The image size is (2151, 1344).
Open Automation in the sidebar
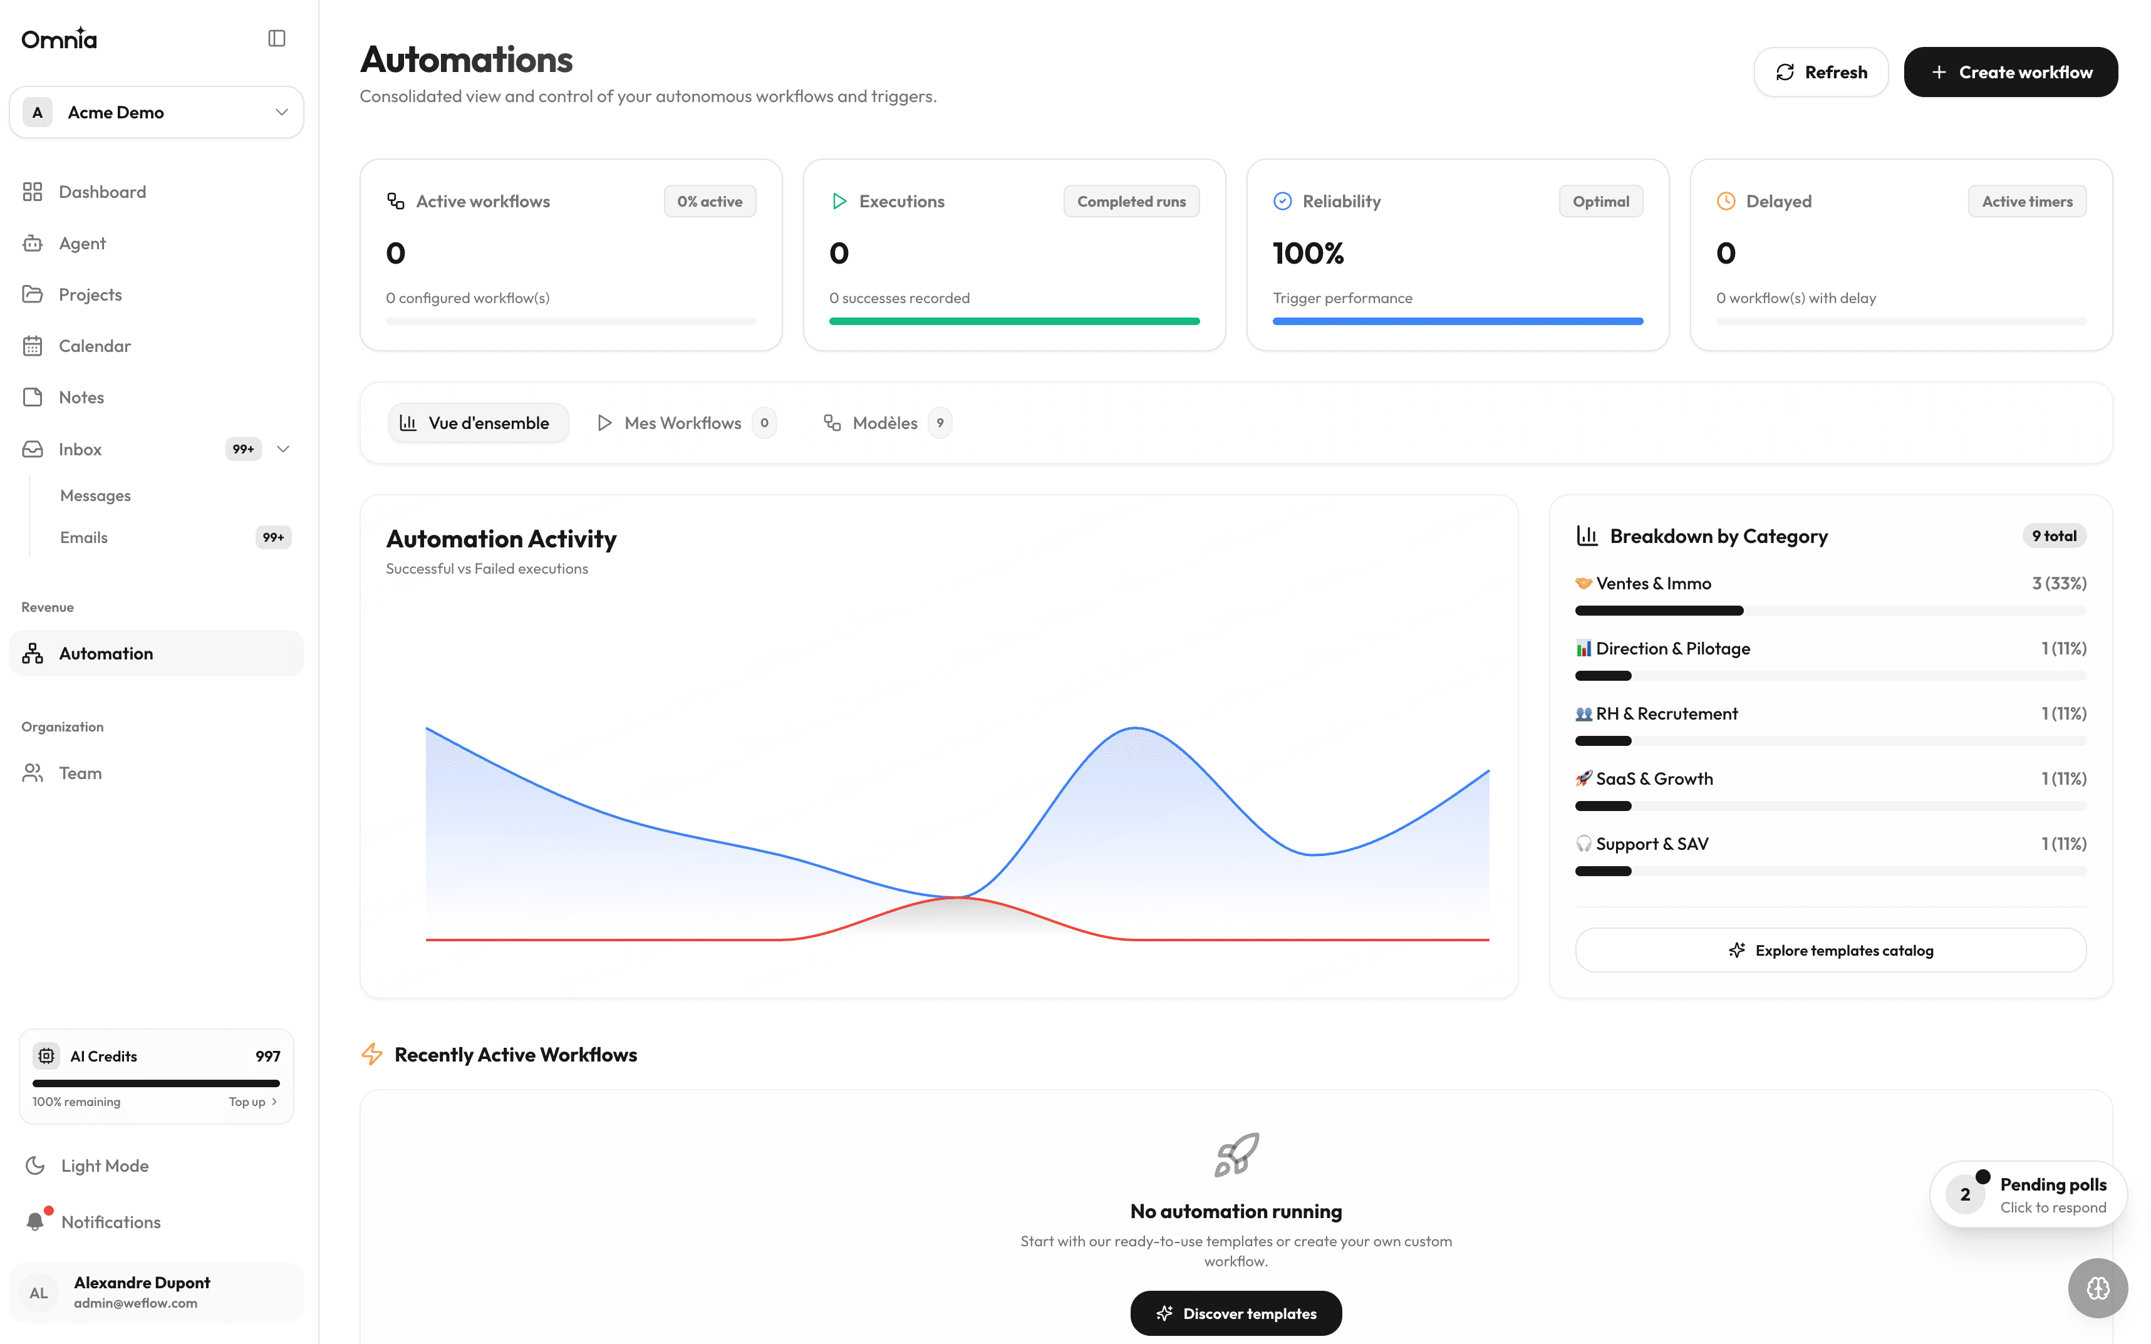(x=157, y=653)
